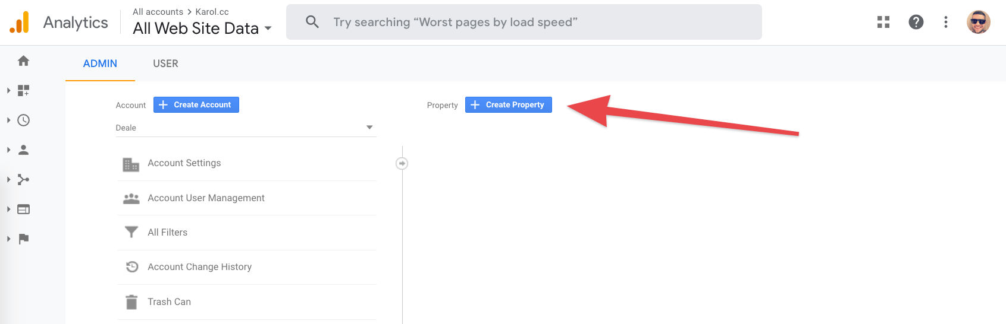Open the help question mark icon

coord(916,22)
